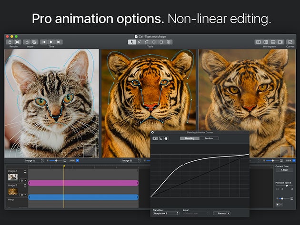The width and height of the screenshot is (300, 225).
Task: Select the curve point selection tool
Action: [x=160, y=138]
